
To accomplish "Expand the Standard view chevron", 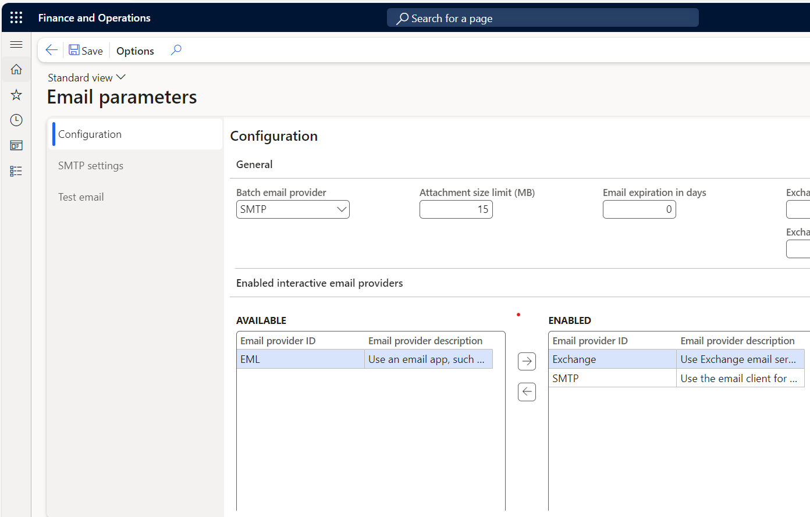I will (120, 77).
